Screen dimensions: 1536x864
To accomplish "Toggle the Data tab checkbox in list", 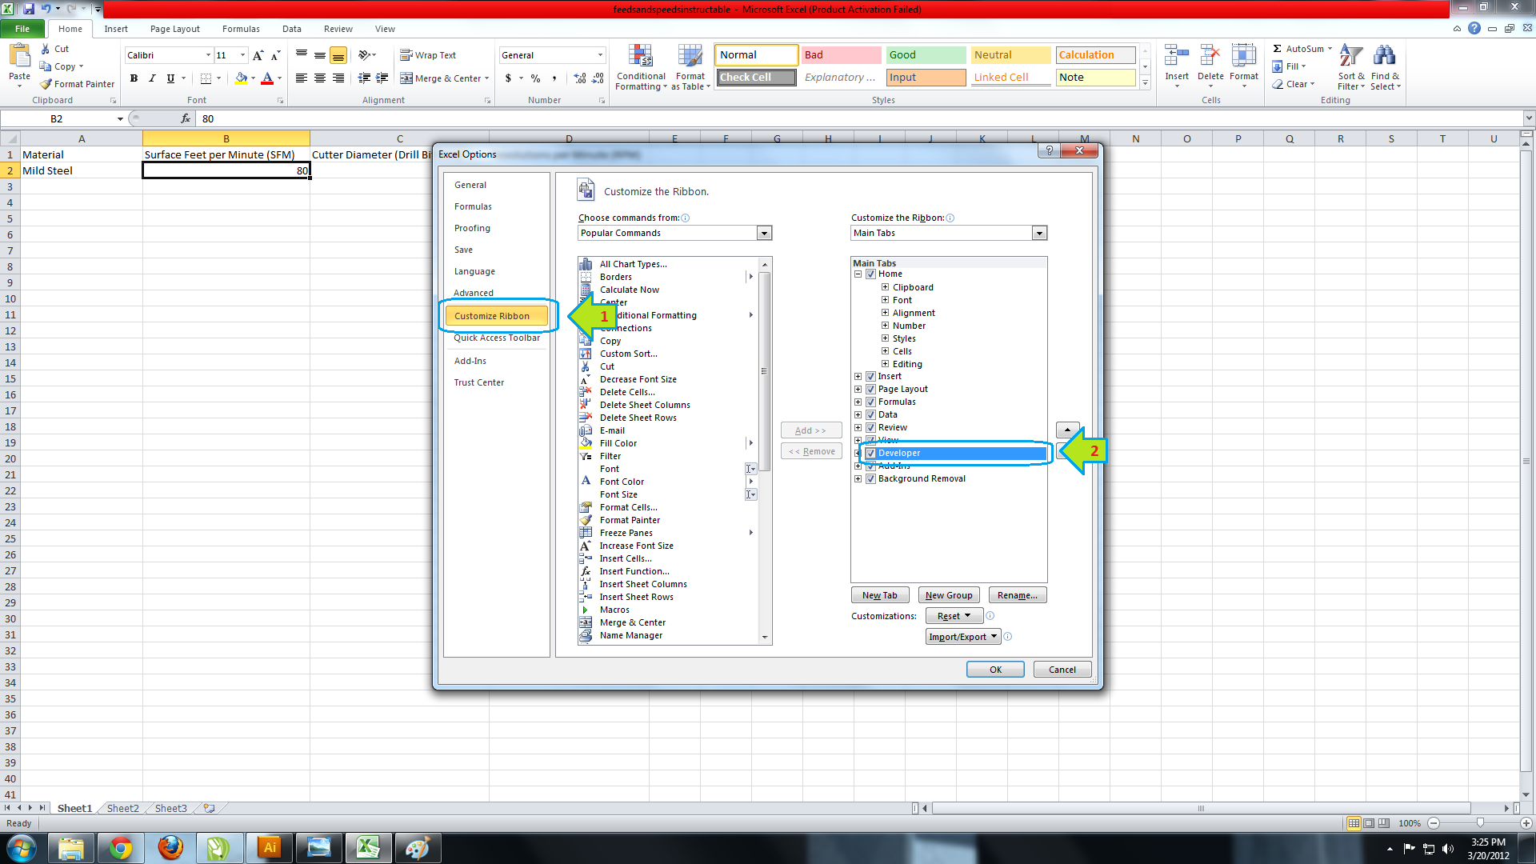I will coord(870,415).
